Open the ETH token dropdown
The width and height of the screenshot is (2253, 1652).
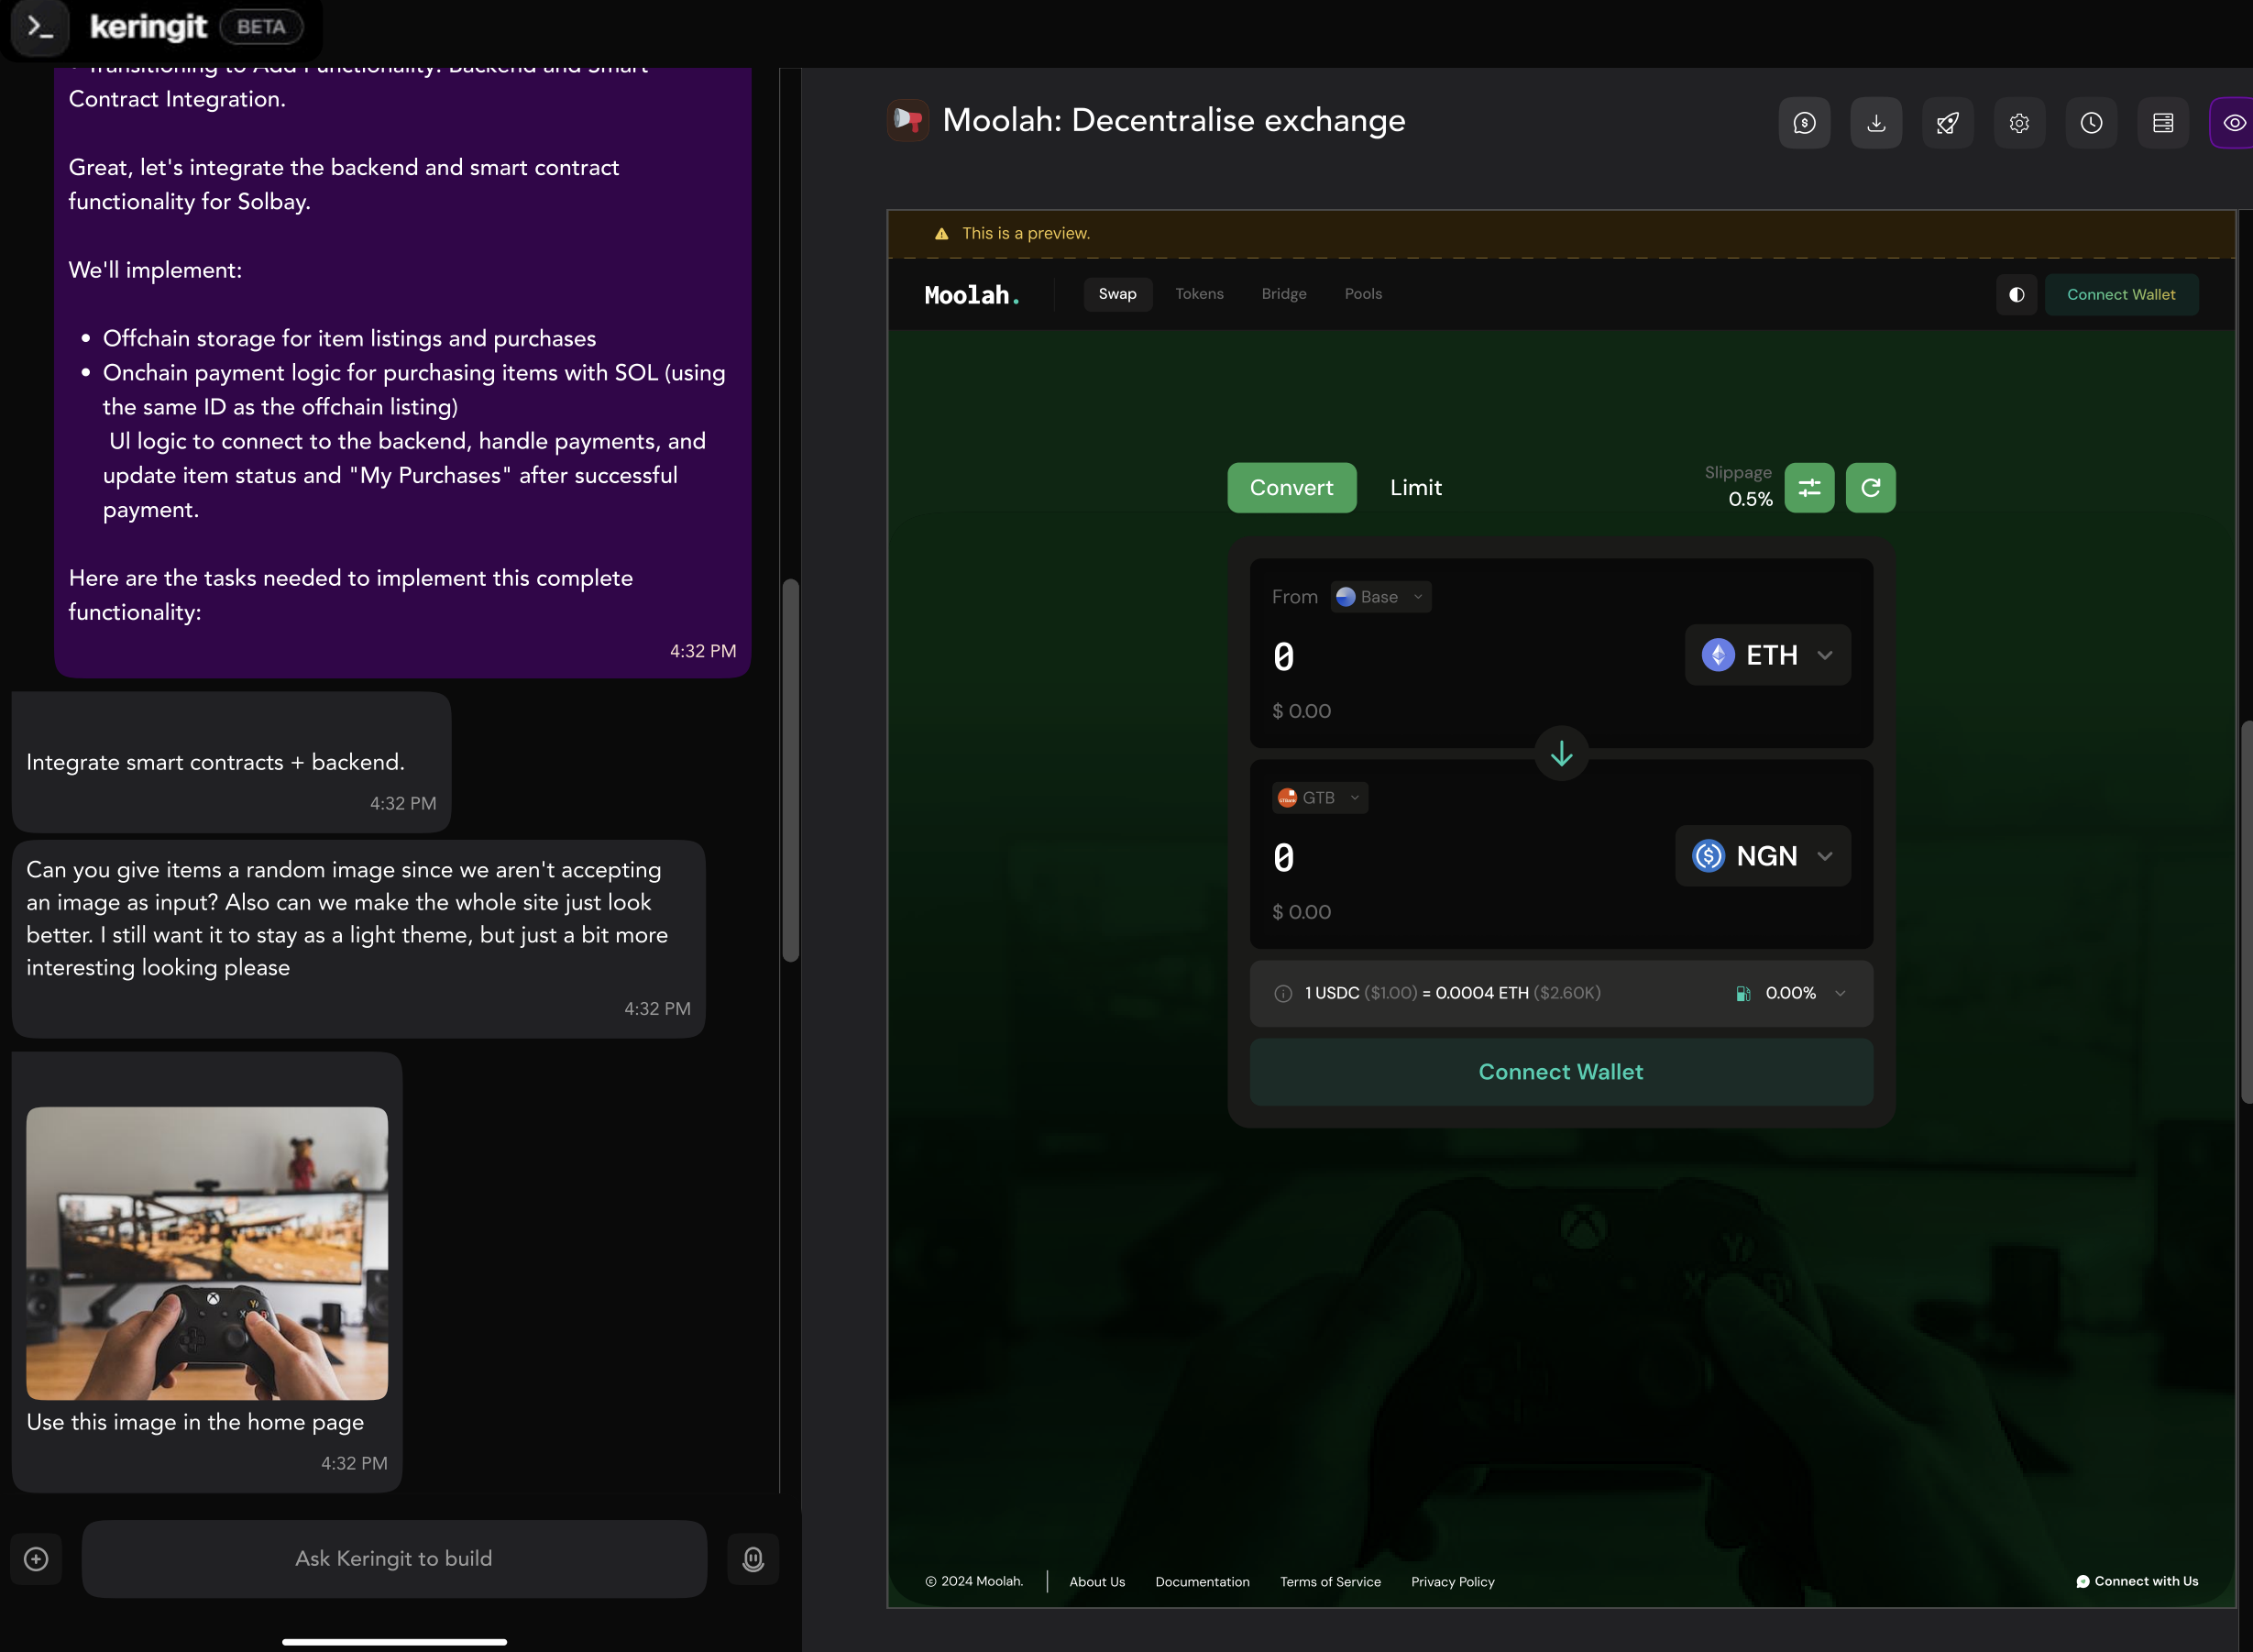tap(1767, 655)
